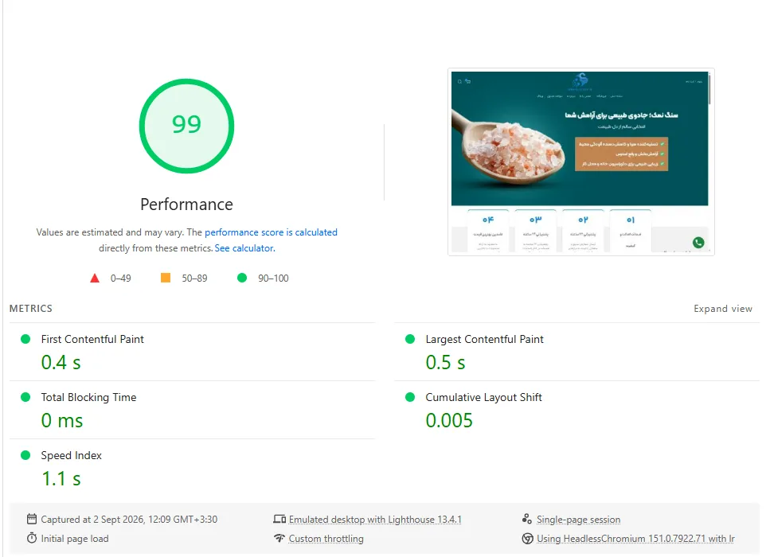The image size is (766, 557).
Task: Expand the First Contentful Paint metric
Action: (192, 352)
